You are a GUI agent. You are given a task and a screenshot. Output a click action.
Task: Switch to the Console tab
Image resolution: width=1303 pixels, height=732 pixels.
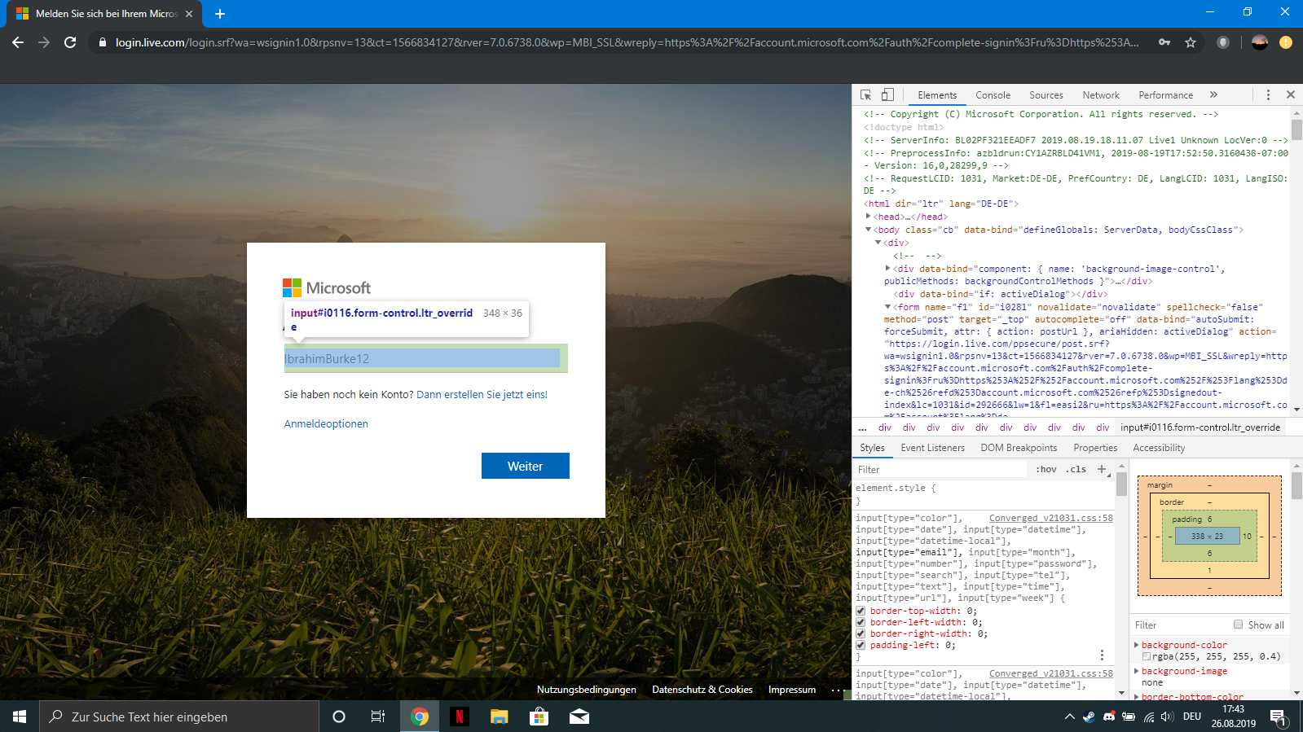click(x=993, y=95)
